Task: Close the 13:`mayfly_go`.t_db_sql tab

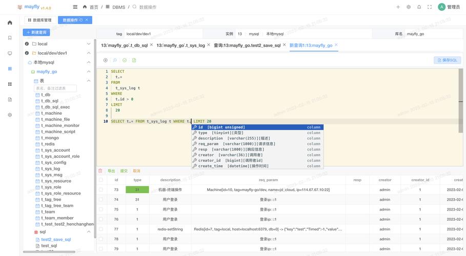Action: click(151, 45)
